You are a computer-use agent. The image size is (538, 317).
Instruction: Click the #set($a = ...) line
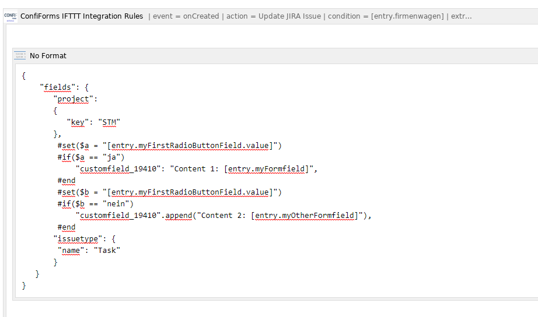point(169,146)
